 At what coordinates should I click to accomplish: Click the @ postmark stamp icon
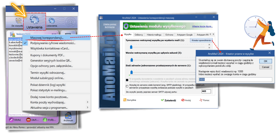[70, 22]
